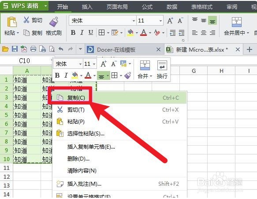Open the borders dropdown arrow in ribbon
Image resolution: width=257 pixels, height=199 pixels.
[x=108, y=33]
